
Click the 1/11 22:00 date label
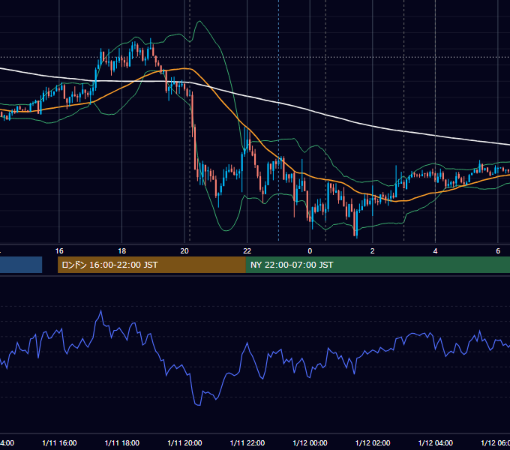pos(247,442)
